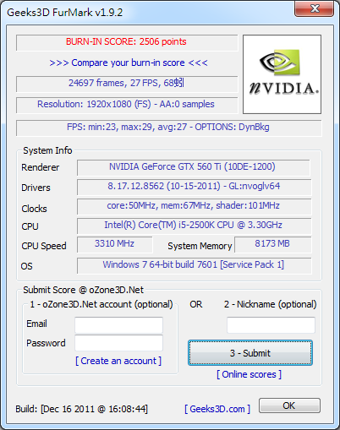The height and width of the screenshot is (430, 340).
Task: Click the Resolution: 1920x1080 (FS) field
Action: point(127,105)
